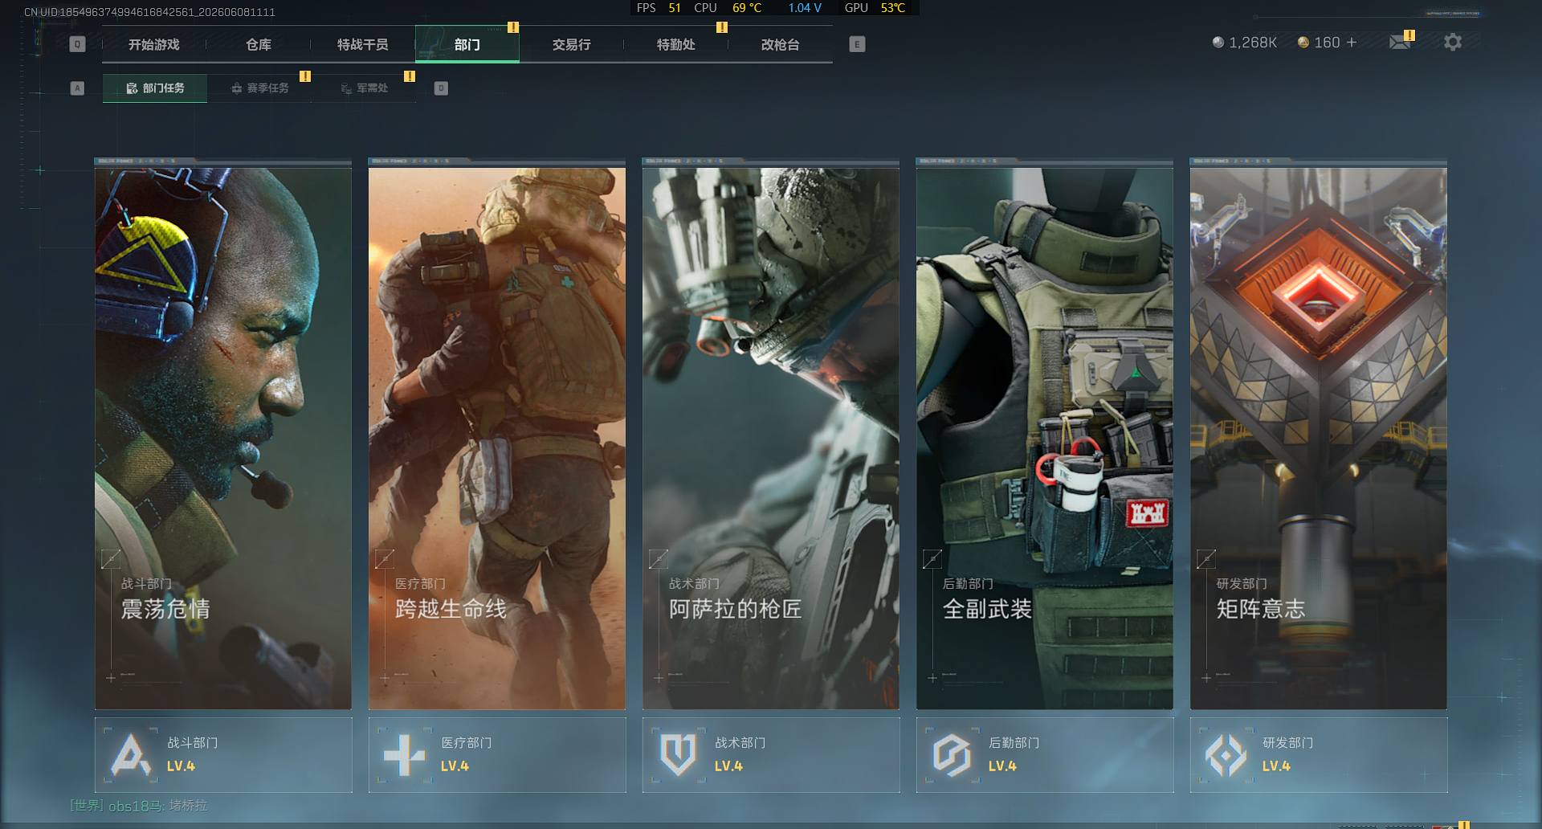Open the 军需处 sub-tab

[364, 88]
